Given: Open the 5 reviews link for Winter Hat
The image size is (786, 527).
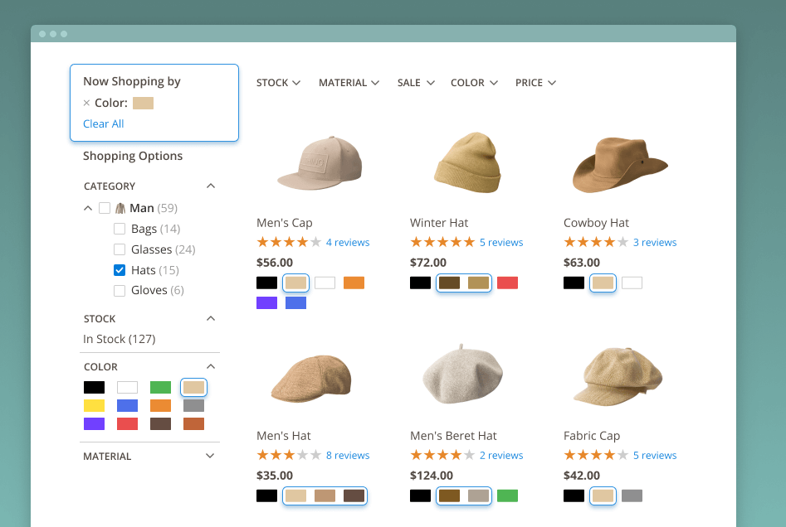Looking at the screenshot, I should pos(501,243).
